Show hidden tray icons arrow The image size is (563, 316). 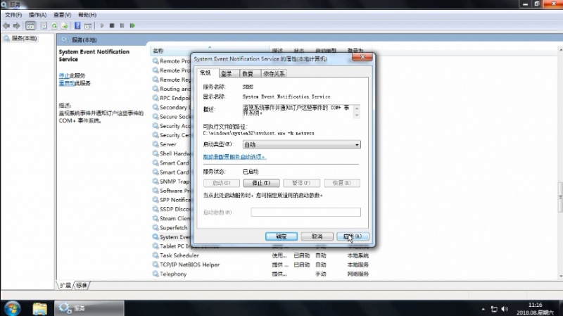[x=483, y=309]
